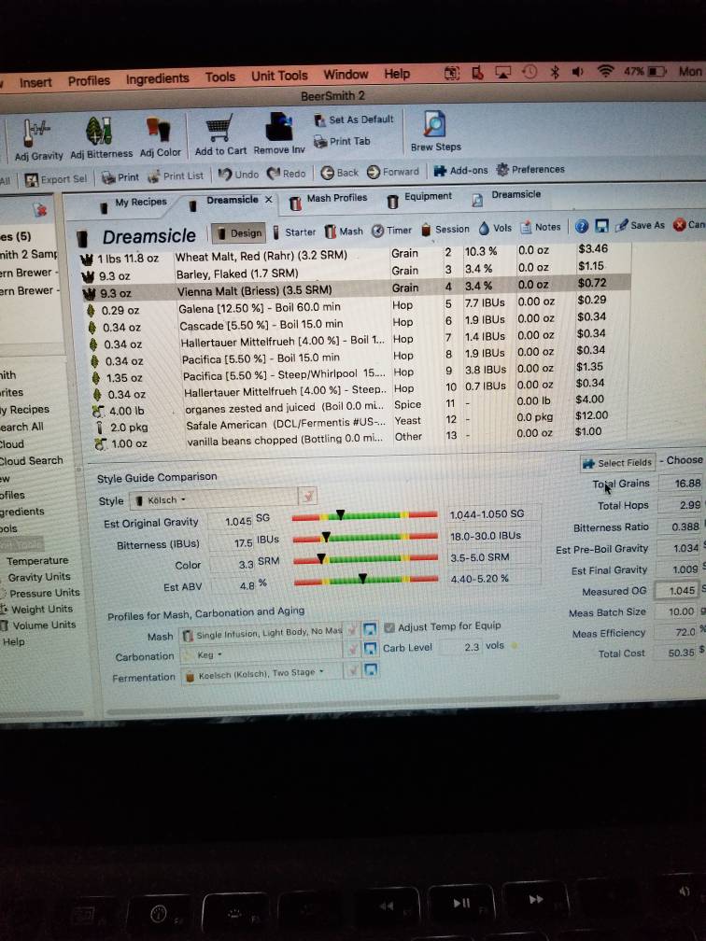Click Save As

(x=640, y=225)
